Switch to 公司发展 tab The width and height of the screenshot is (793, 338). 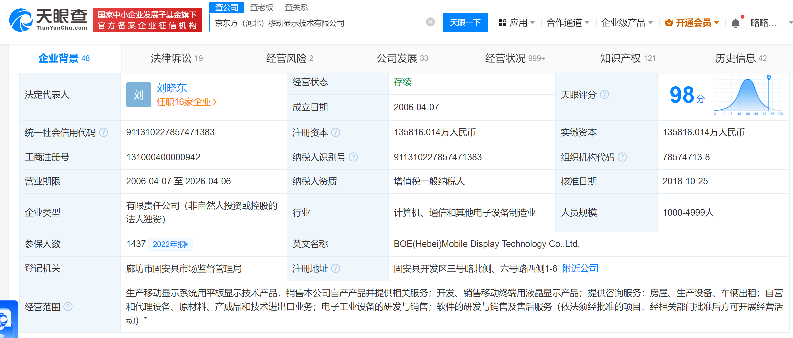402,58
